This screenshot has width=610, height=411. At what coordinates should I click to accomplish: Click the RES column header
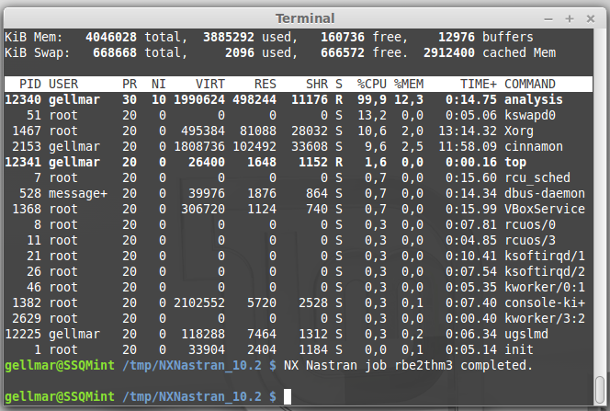click(265, 84)
